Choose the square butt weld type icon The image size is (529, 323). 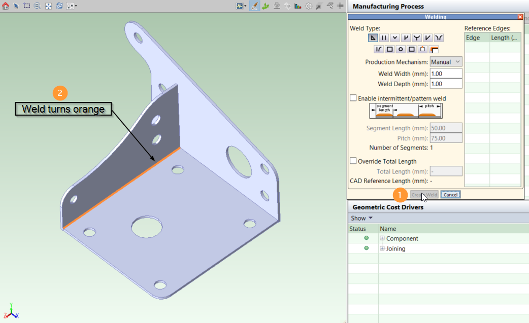coord(384,38)
